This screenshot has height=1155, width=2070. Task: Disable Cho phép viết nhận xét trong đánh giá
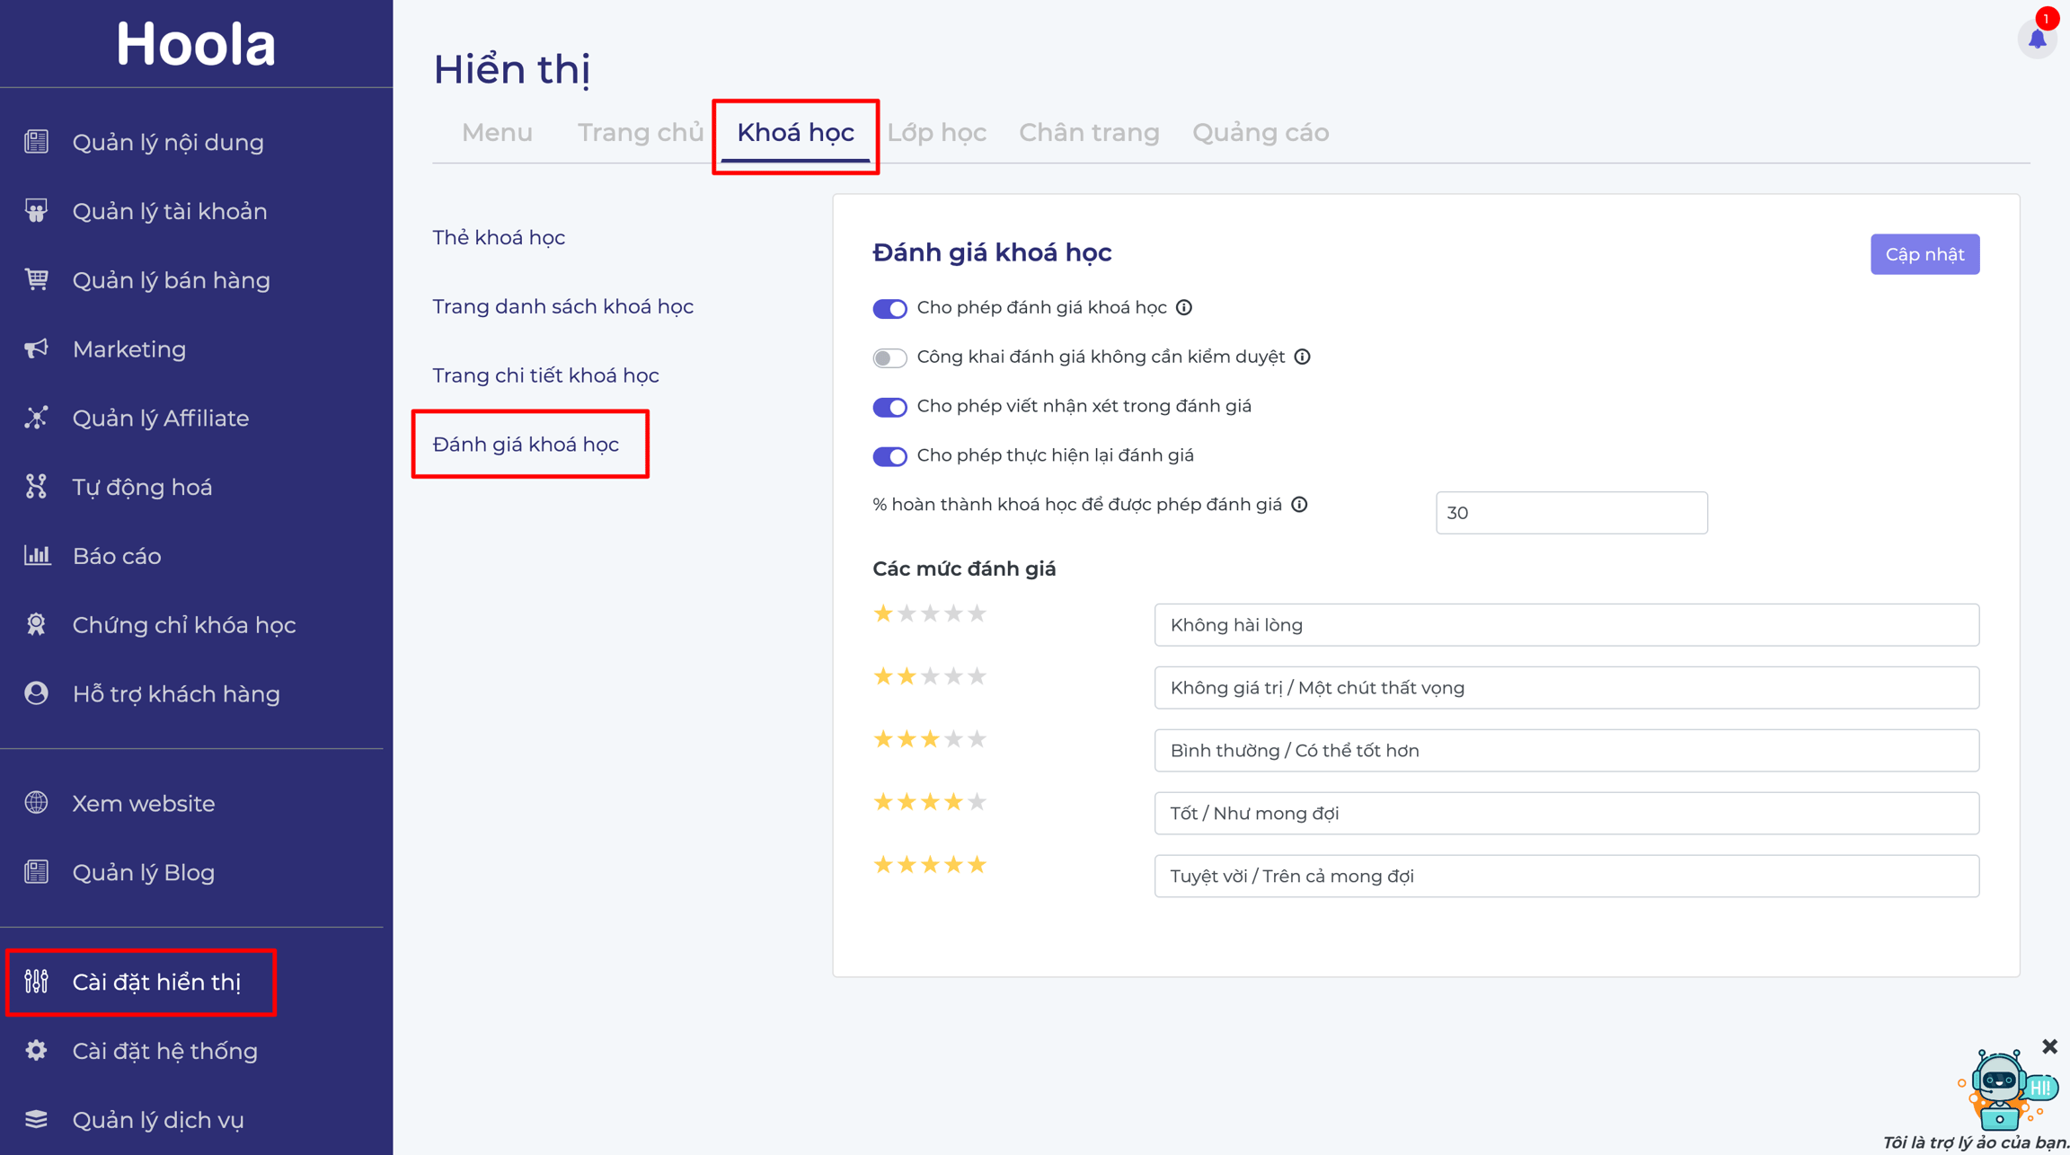coord(889,407)
